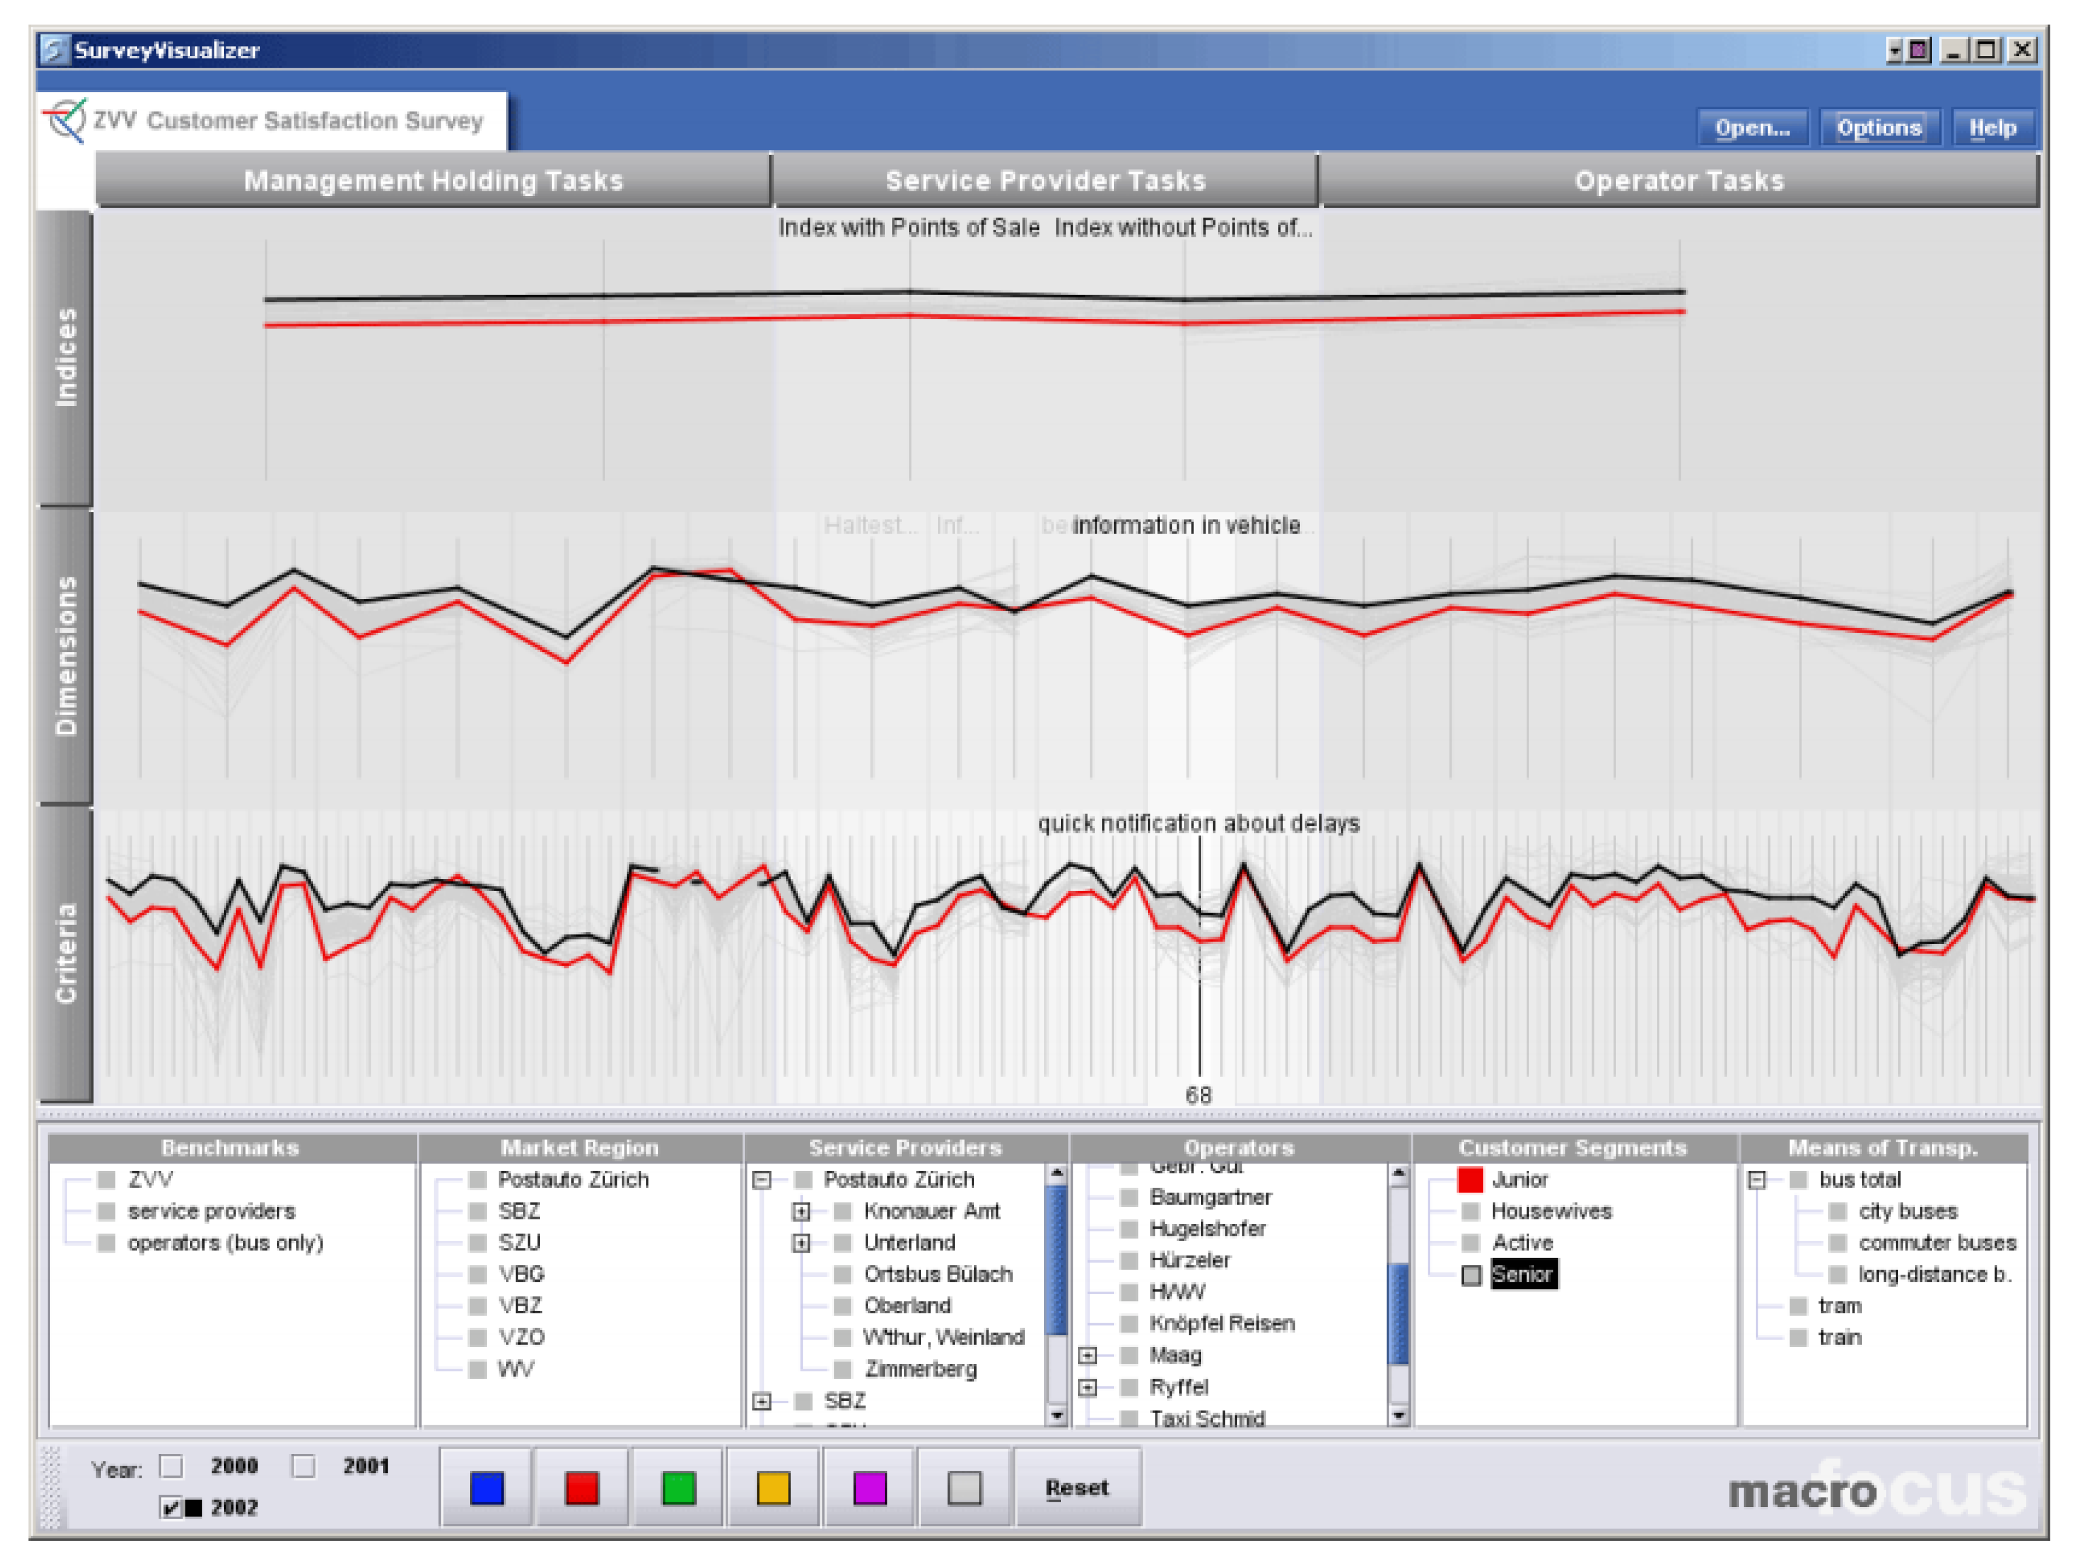Click the ZVV benchmark square icon
The height and width of the screenshot is (1560, 2076).
pos(107,1180)
